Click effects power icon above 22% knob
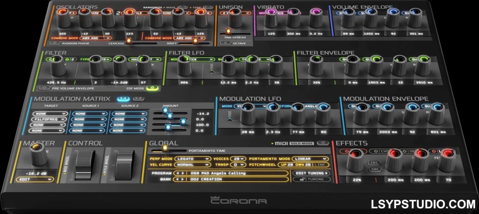This screenshot has width=479, height=214. click(x=347, y=151)
